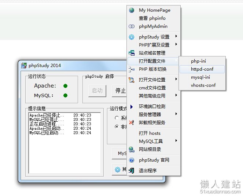Image resolution: width=243 pixels, height=196 pixels.
Task: Click the 网站根目录 globe icon
Action: pos(132,149)
